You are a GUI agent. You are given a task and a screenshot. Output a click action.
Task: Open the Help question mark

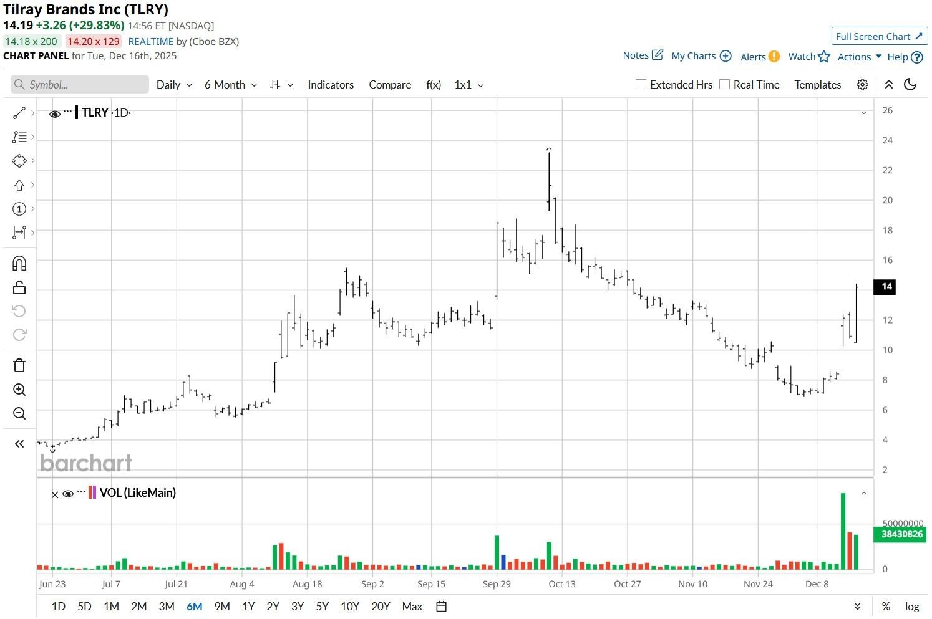[x=917, y=57]
